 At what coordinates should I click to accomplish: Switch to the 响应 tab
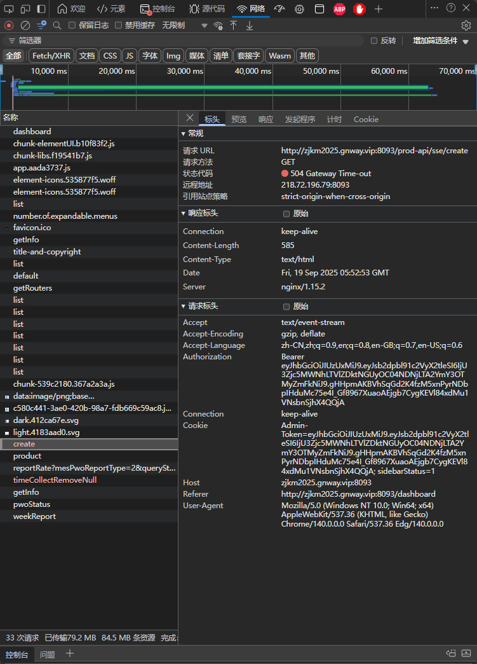pyautogui.click(x=265, y=120)
